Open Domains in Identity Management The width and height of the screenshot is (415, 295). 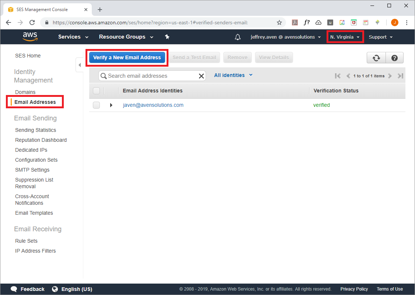(x=25, y=92)
